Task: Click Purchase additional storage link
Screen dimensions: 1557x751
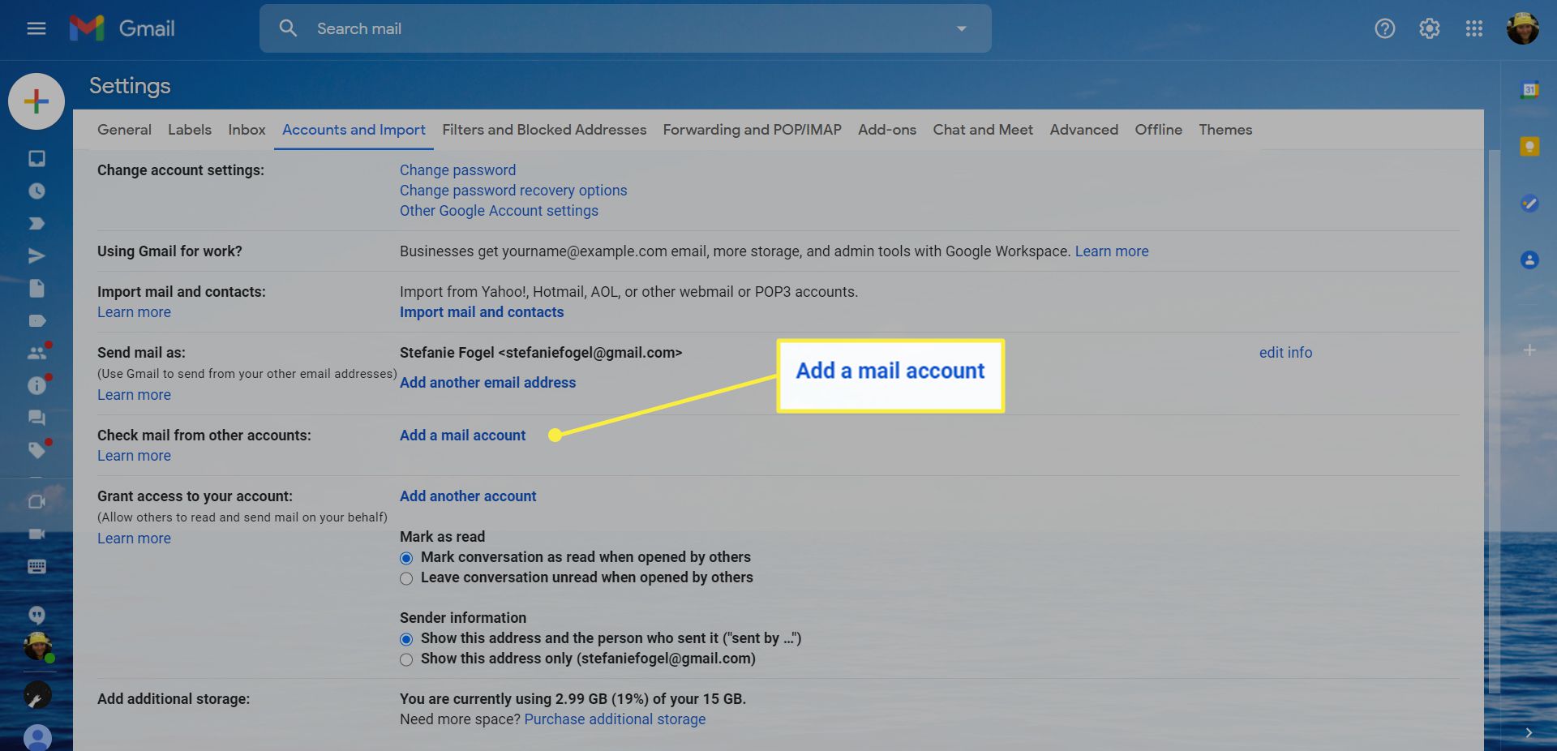Action: point(615,719)
